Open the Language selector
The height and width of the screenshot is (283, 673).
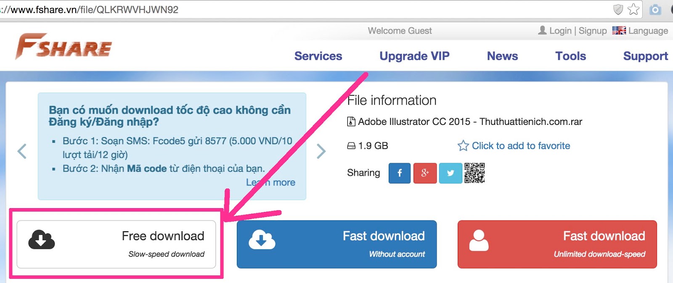point(640,31)
